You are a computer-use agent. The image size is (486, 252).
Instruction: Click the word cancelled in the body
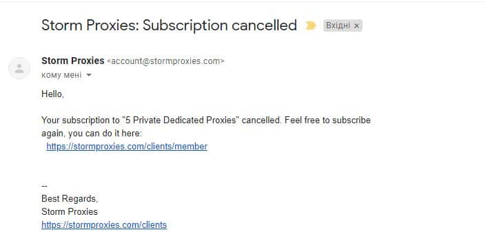click(261, 120)
